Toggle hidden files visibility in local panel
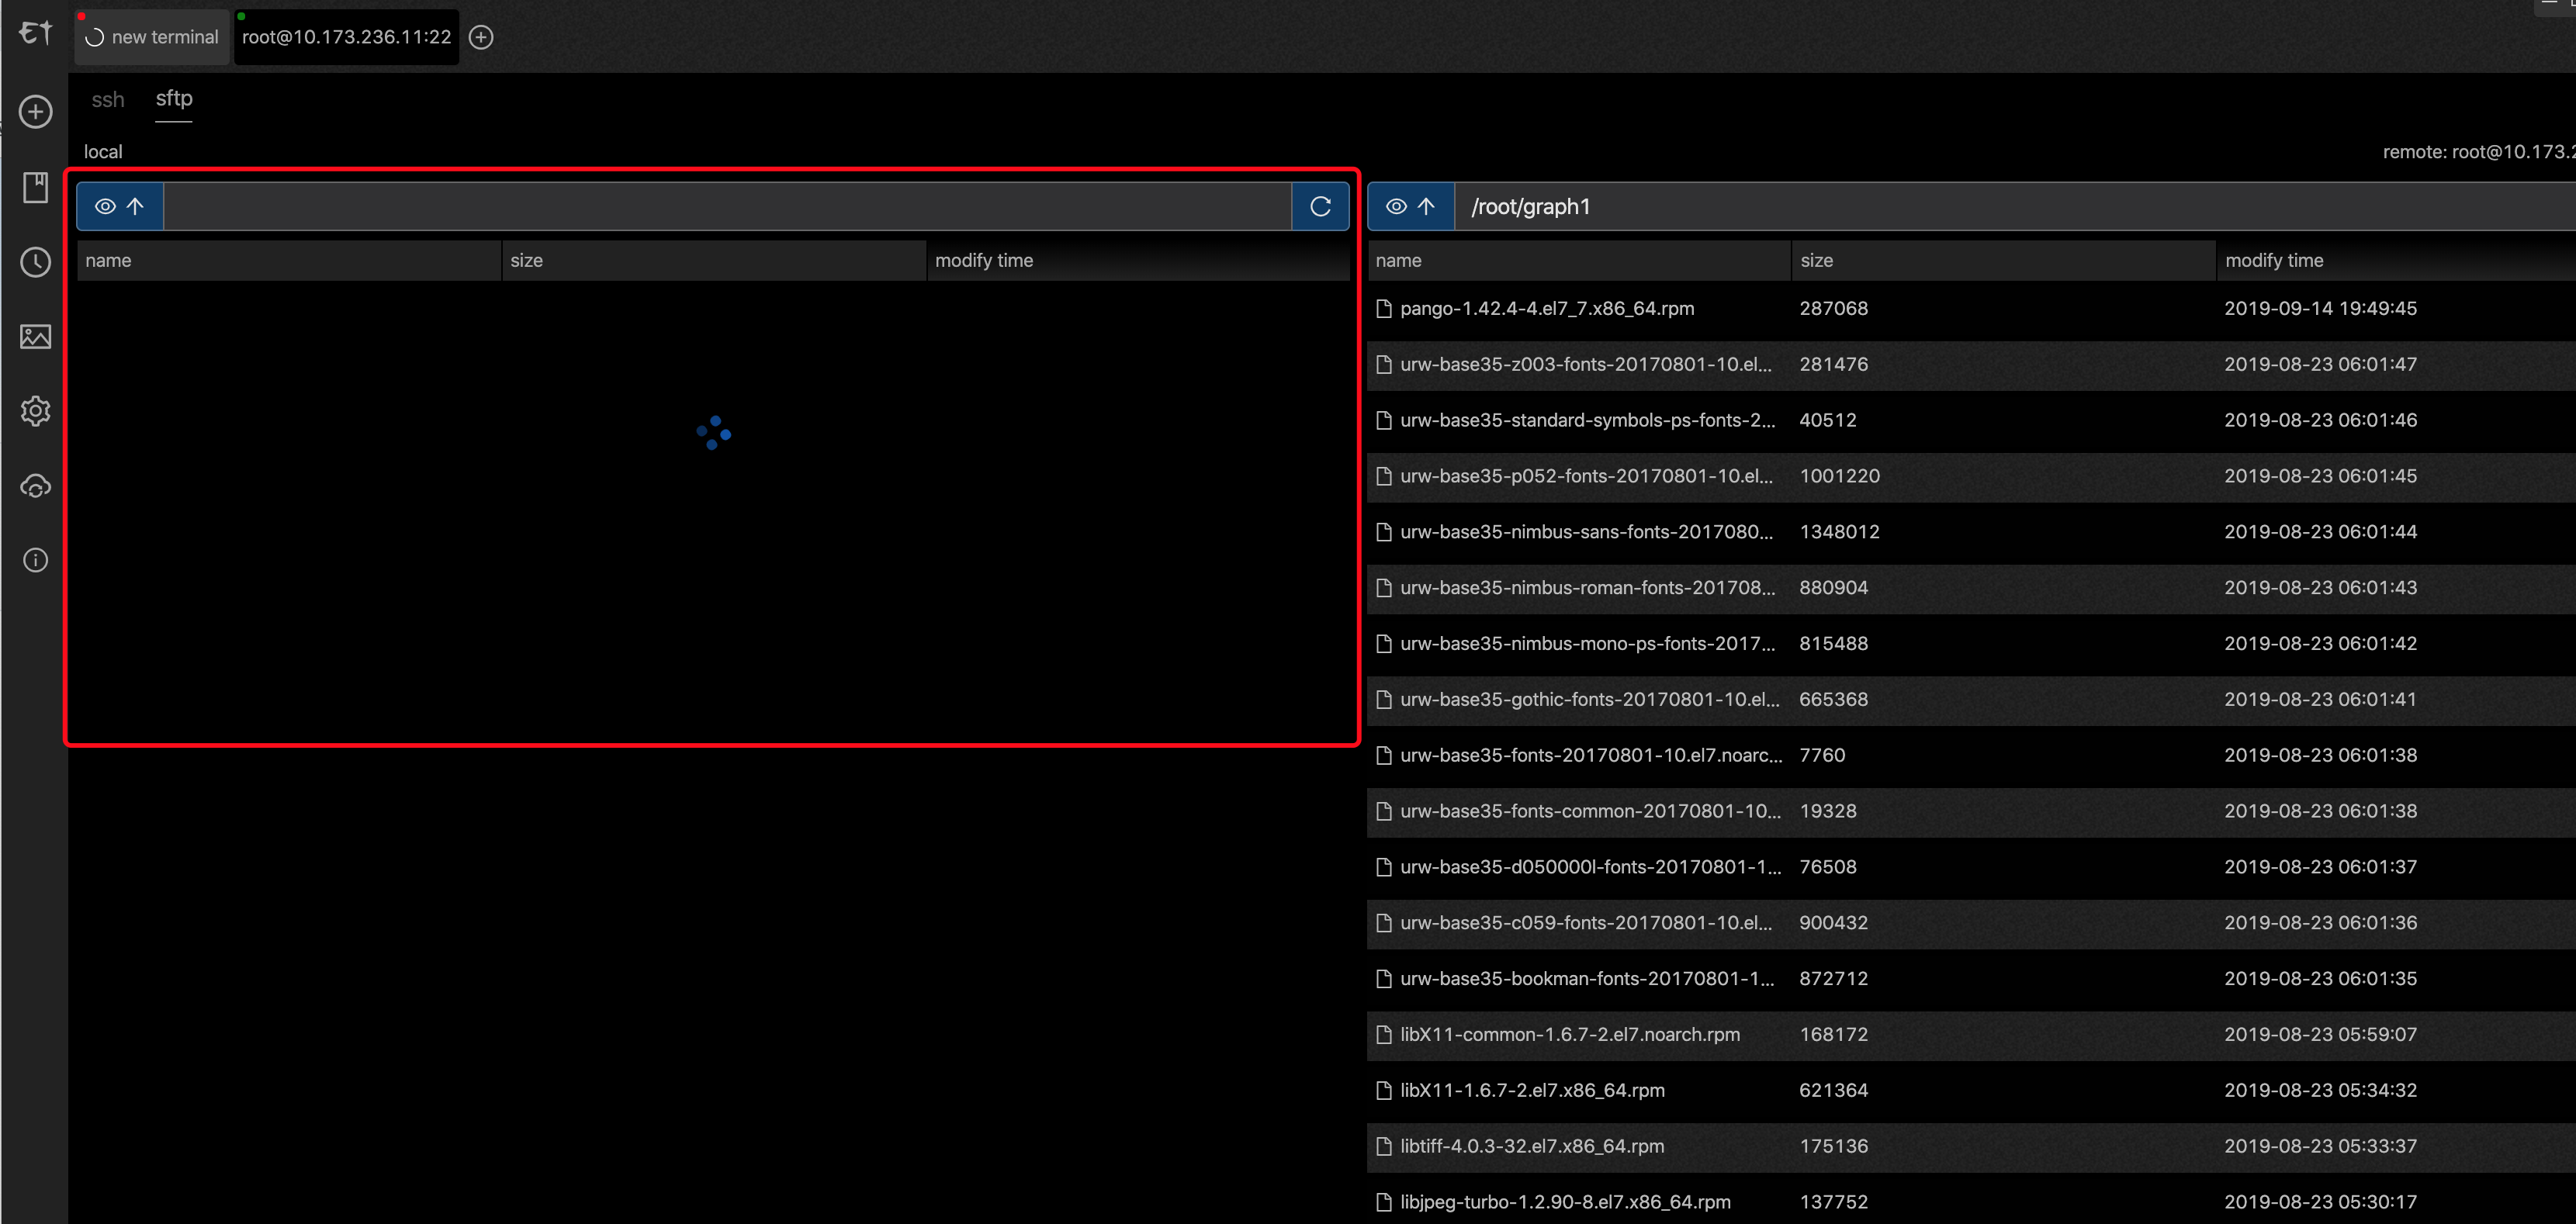The width and height of the screenshot is (2576, 1224). point(105,207)
